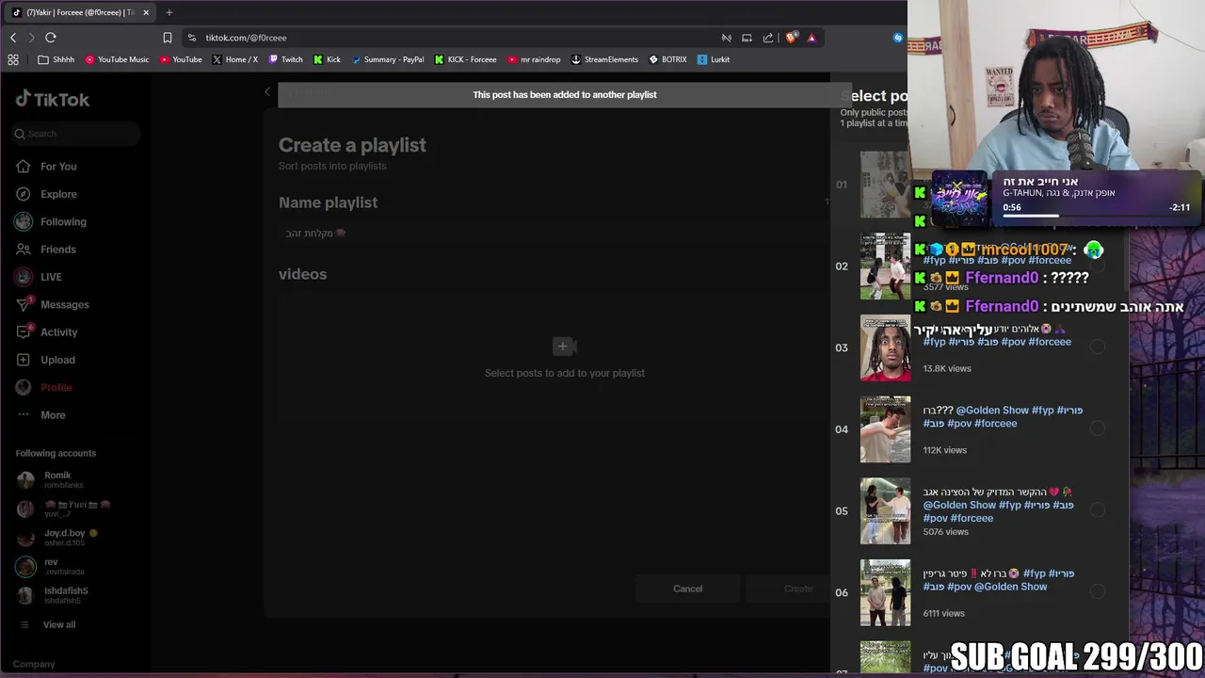The width and height of the screenshot is (1205, 678).
Task: Click the add videos plus icon
Action: tap(563, 347)
